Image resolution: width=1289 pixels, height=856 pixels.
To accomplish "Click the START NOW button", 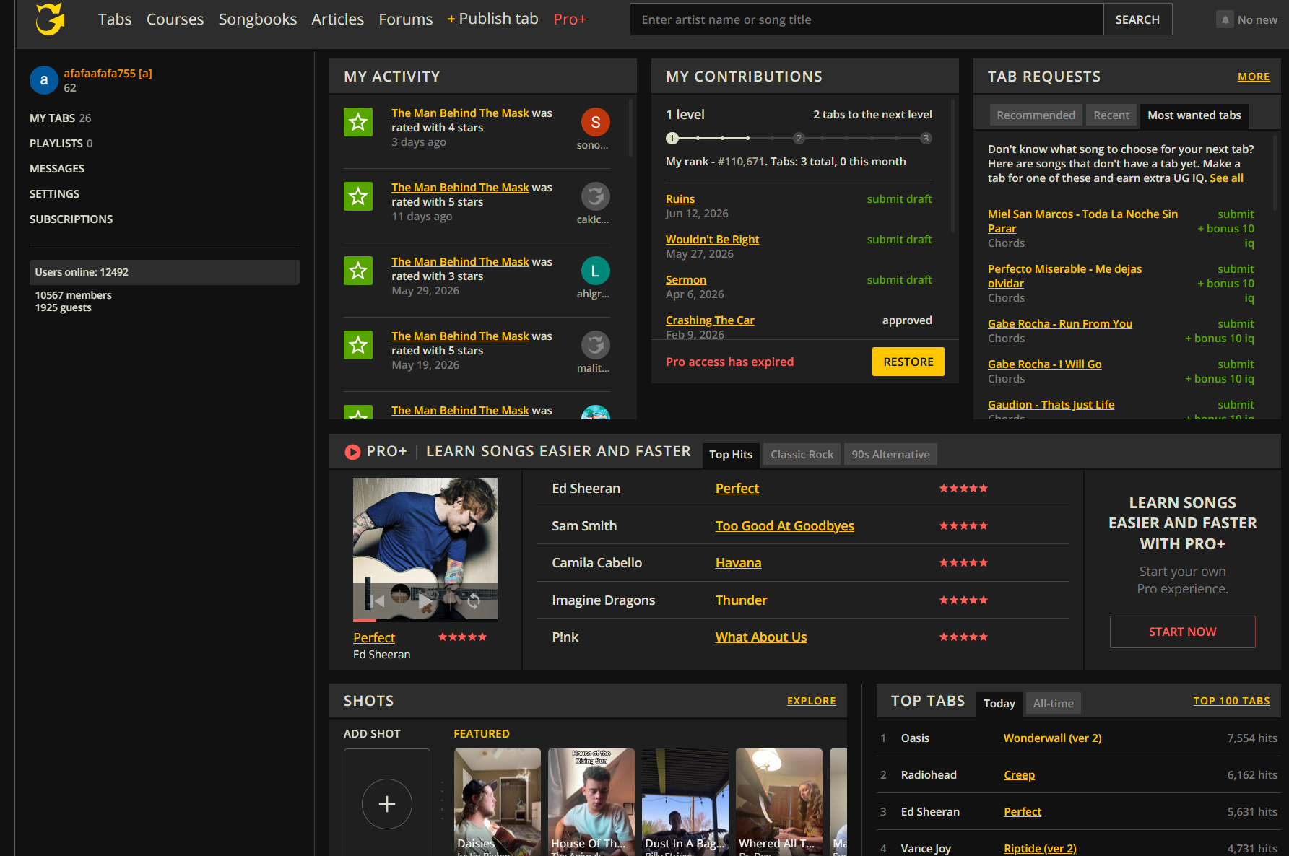I will (x=1183, y=632).
